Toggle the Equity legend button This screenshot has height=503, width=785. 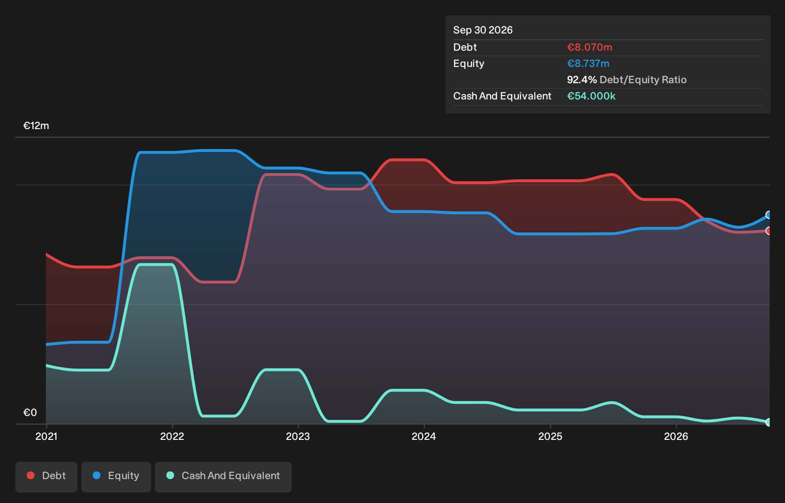click(116, 477)
